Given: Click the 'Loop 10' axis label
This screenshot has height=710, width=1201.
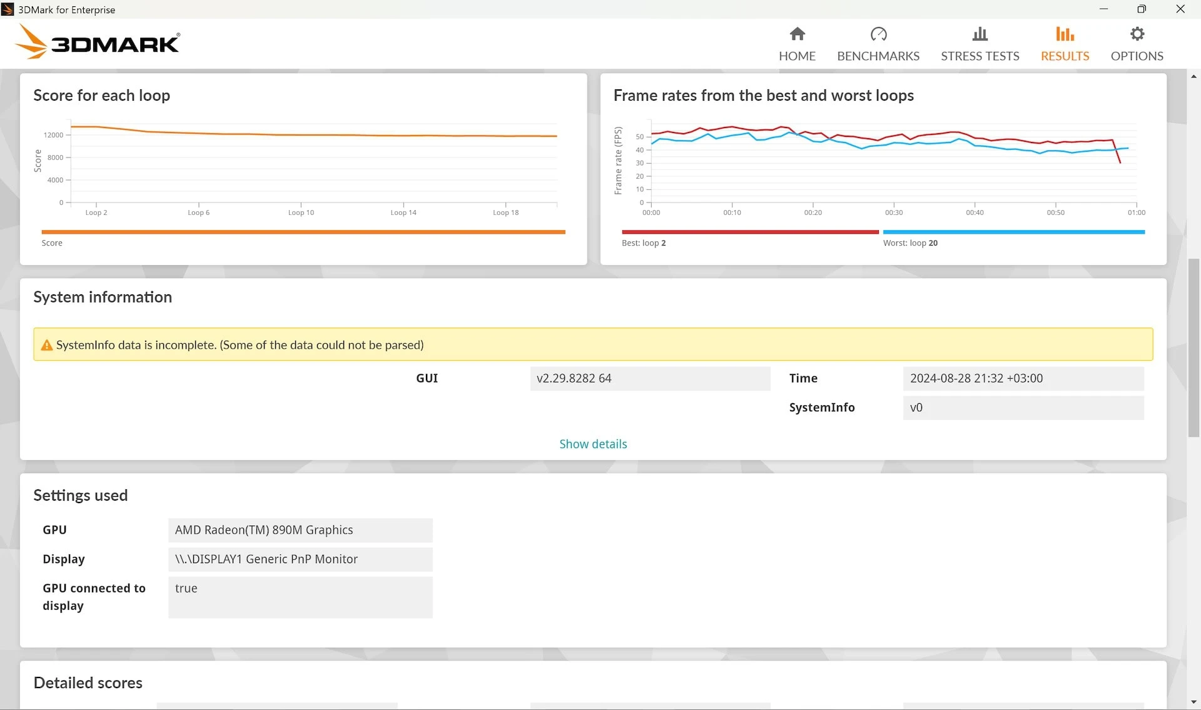Looking at the screenshot, I should (301, 212).
